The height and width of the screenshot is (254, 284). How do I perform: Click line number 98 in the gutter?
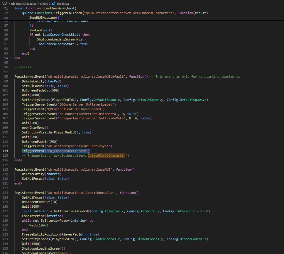(6, 77)
